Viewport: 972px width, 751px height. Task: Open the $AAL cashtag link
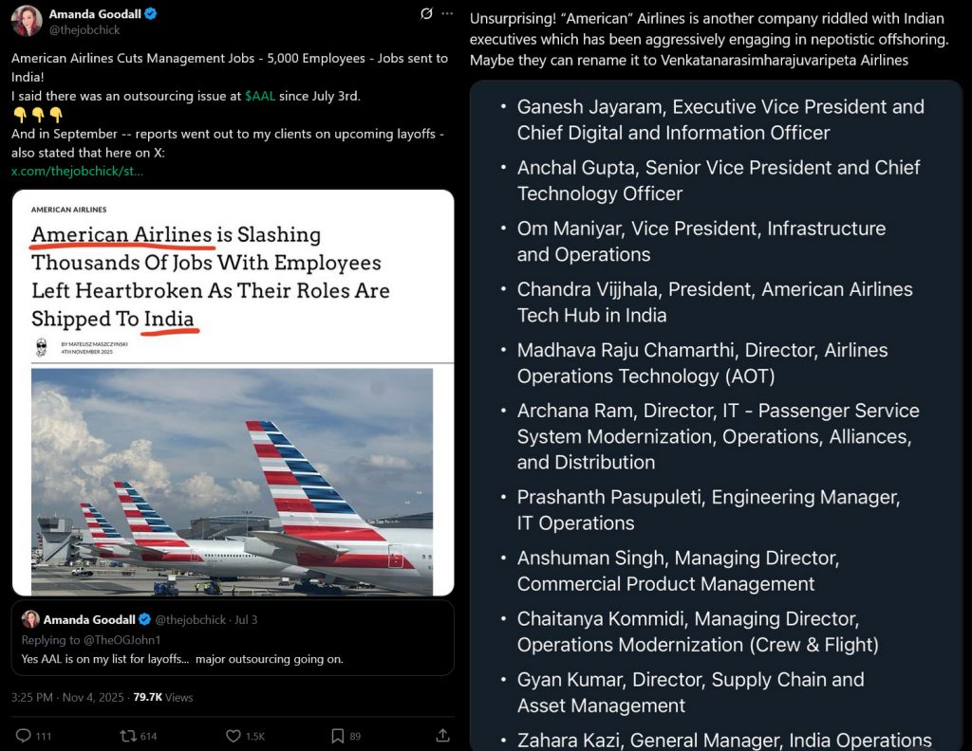[260, 96]
